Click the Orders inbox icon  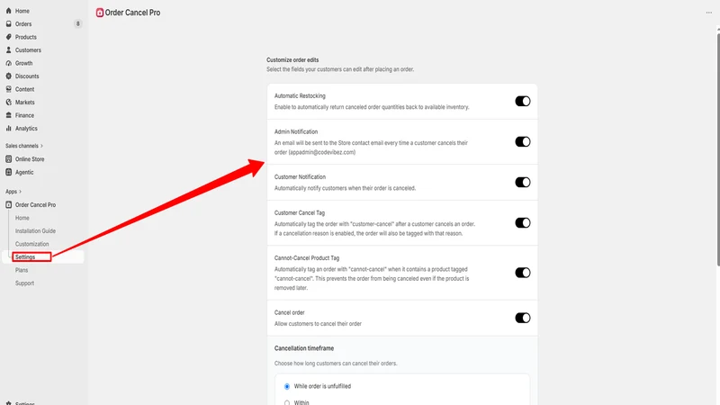pos(8,24)
